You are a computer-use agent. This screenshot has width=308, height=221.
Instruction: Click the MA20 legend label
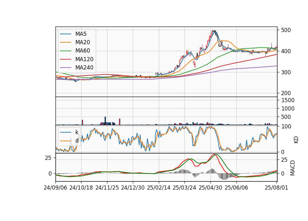click(x=82, y=42)
